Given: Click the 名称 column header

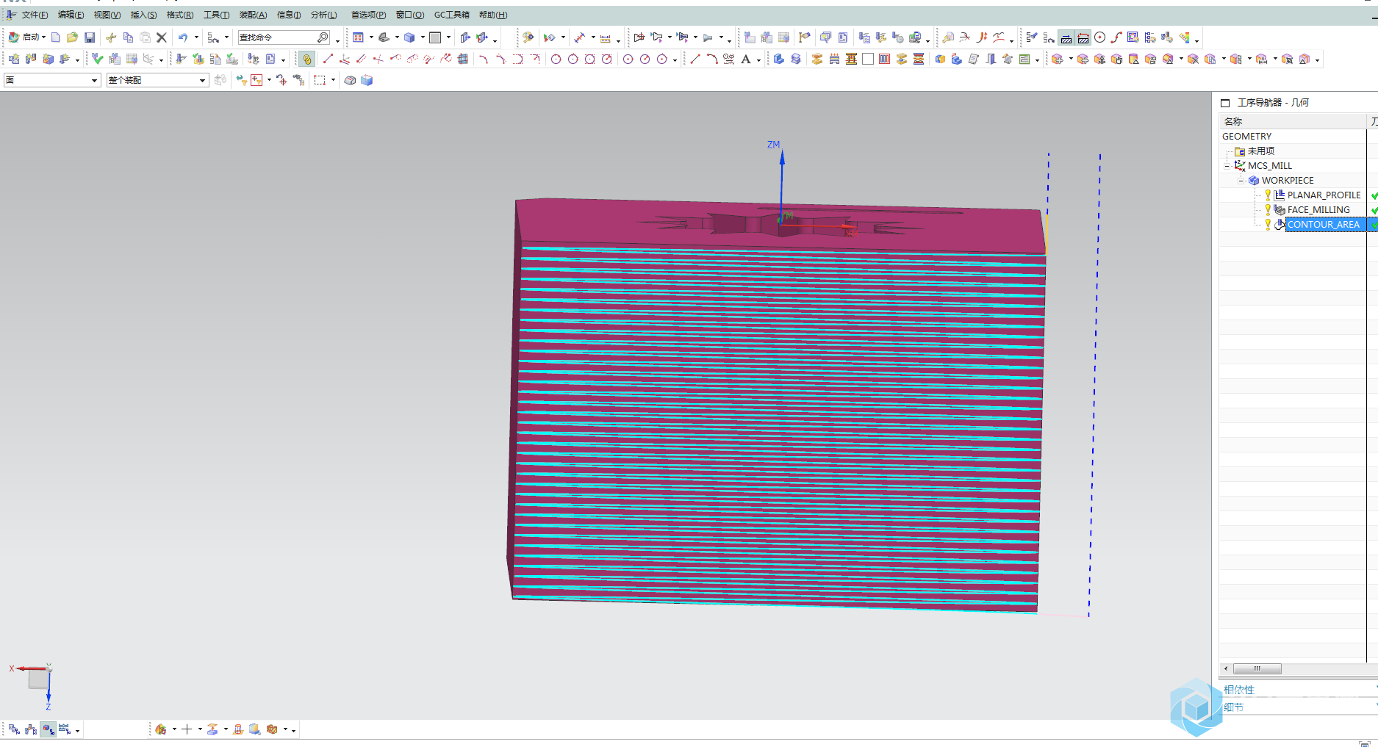Looking at the screenshot, I should point(1292,122).
